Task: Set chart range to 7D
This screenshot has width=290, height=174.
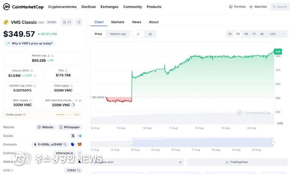Action: (238, 34)
